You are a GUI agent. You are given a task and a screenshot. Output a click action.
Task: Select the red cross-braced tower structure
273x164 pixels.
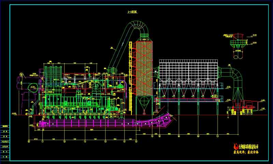[x=143, y=68]
